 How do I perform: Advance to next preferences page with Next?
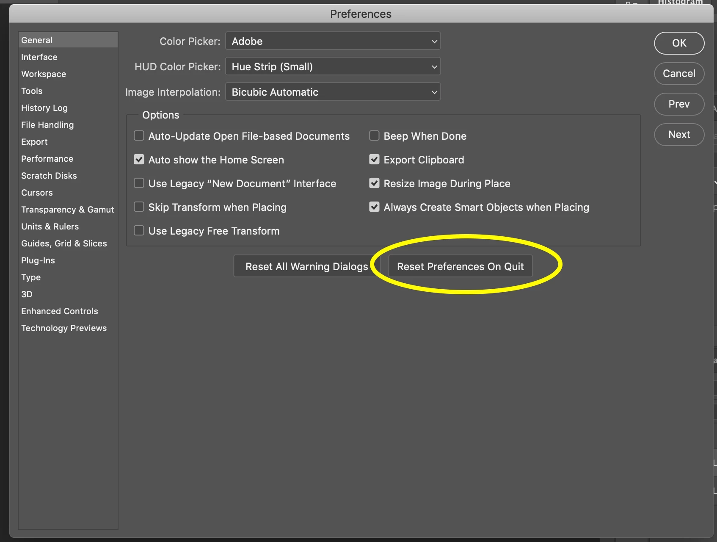coord(679,134)
